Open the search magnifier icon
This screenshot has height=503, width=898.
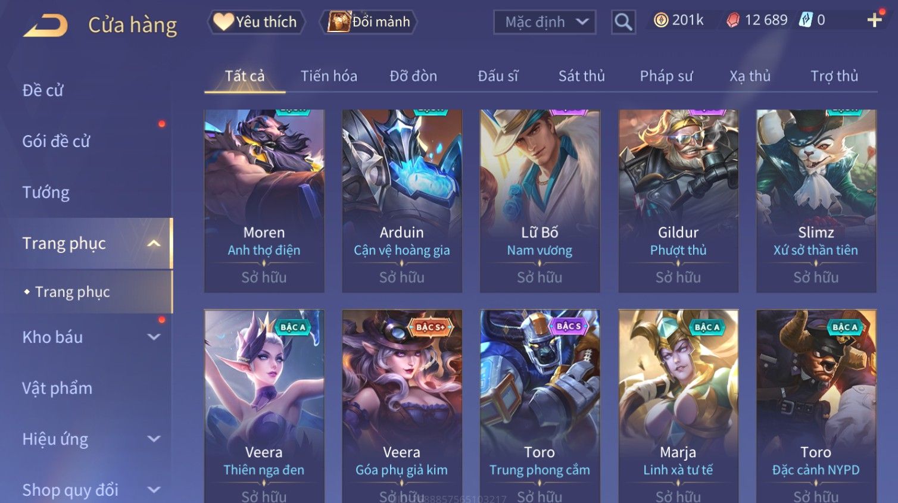pos(623,22)
